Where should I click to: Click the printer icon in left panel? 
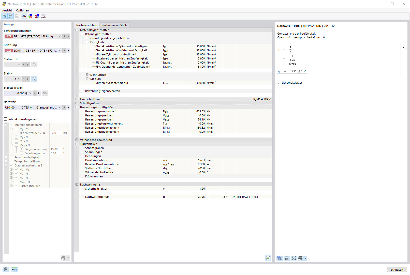[63, 258]
